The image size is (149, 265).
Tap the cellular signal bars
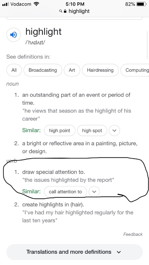[6, 4]
